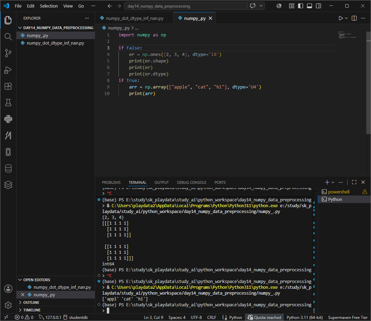Split the editor to the right

[354, 18]
